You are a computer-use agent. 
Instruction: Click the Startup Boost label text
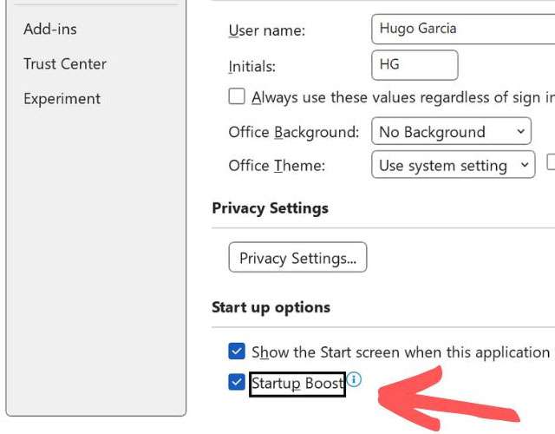[x=297, y=383]
